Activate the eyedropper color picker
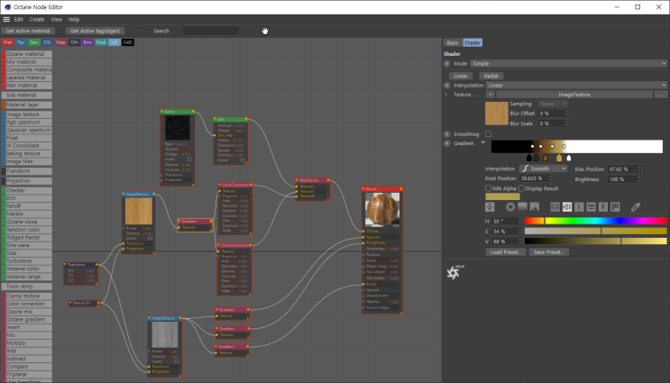Image resolution: width=670 pixels, height=383 pixels. pyautogui.click(x=636, y=207)
